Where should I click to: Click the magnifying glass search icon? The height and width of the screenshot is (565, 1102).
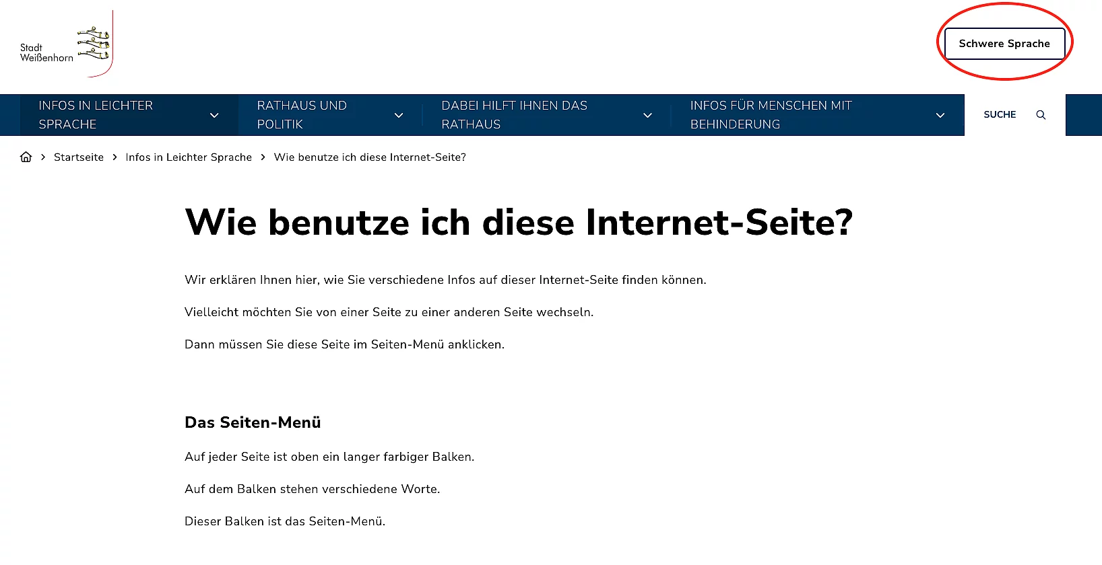pos(1041,115)
